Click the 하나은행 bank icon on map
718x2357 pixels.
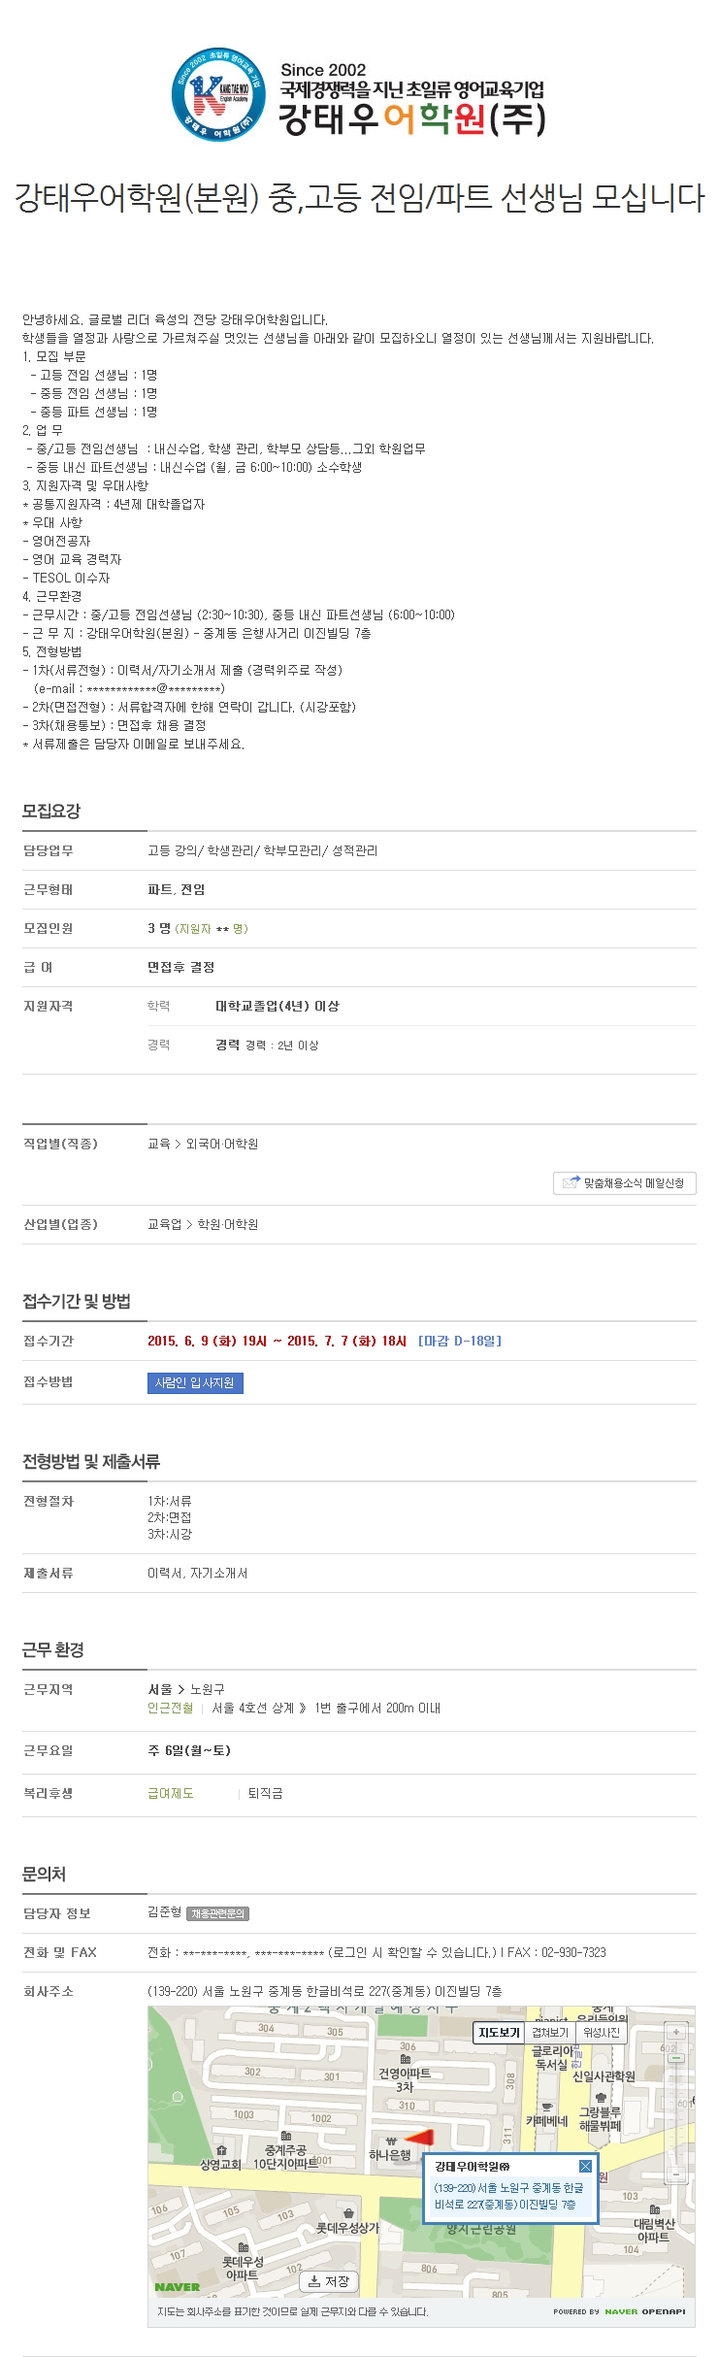(x=391, y=2141)
